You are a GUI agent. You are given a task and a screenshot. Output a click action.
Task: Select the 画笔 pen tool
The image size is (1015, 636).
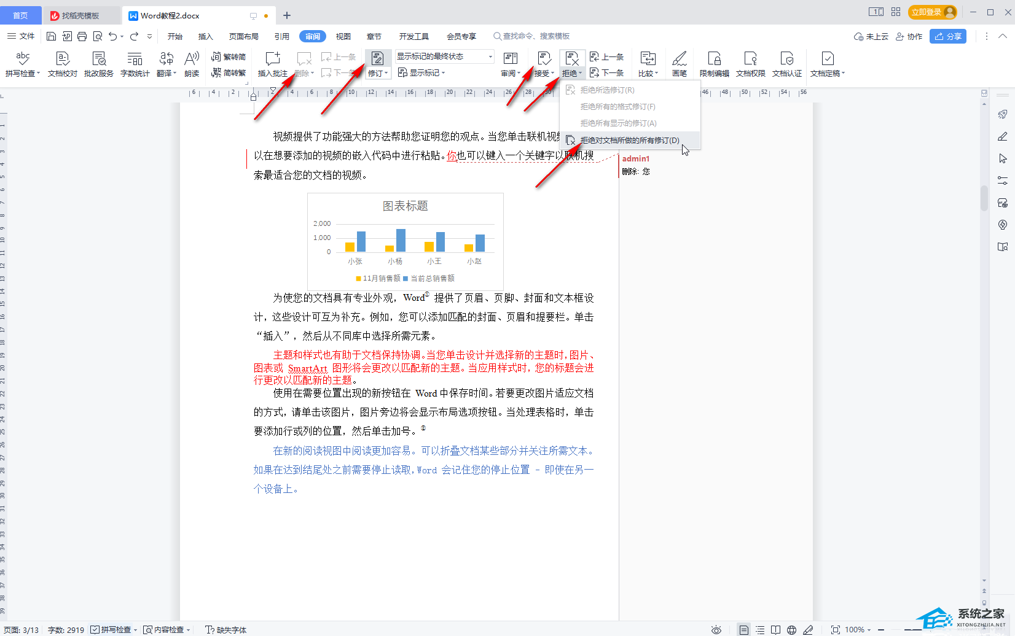(x=679, y=64)
